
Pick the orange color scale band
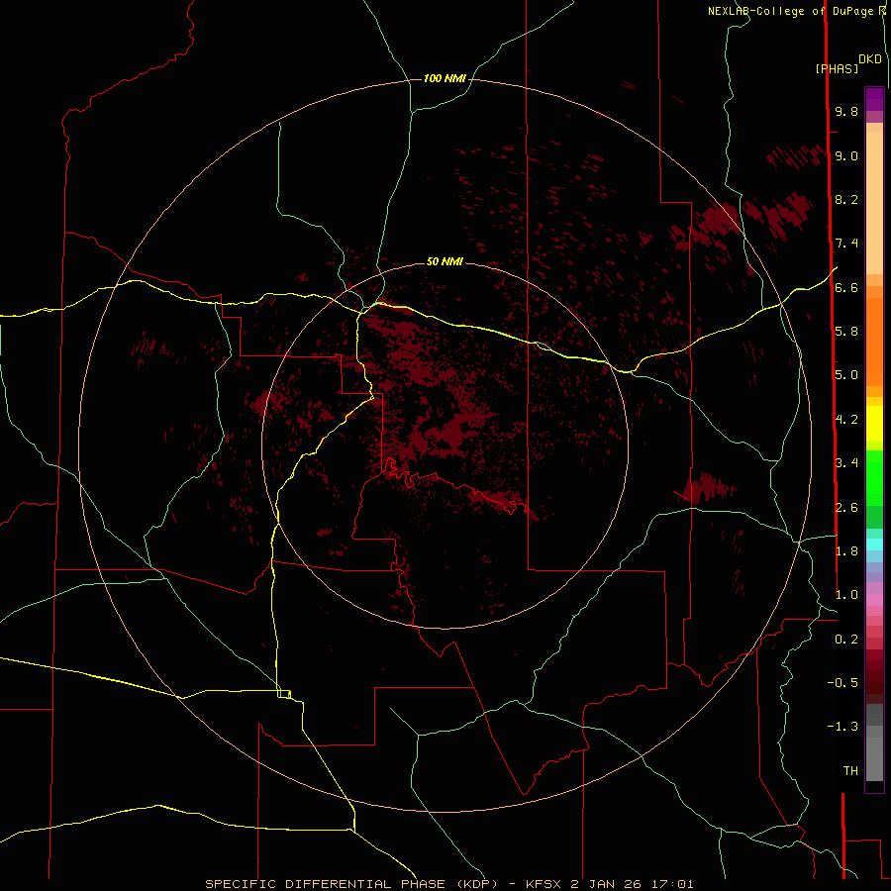point(874,341)
